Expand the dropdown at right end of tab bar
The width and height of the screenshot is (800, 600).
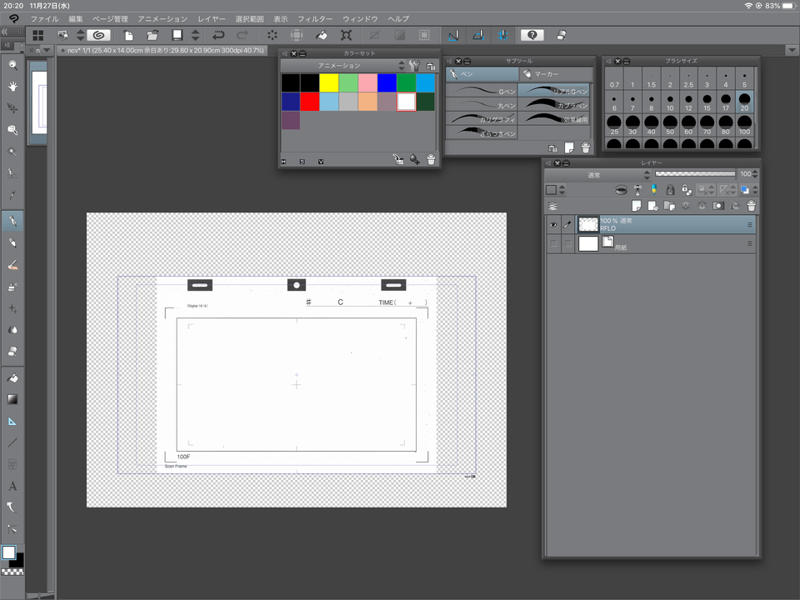(x=792, y=50)
